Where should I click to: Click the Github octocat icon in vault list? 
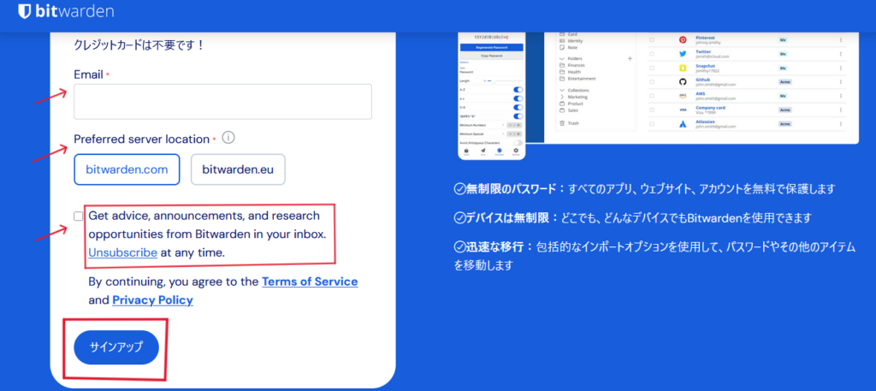point(682,82)
